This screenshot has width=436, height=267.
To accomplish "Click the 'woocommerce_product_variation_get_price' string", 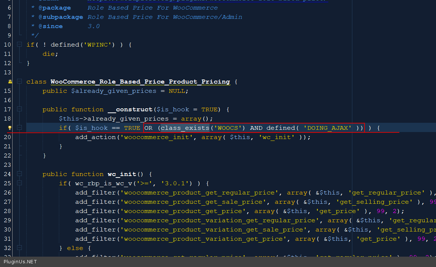I will [x=203, y=239].
